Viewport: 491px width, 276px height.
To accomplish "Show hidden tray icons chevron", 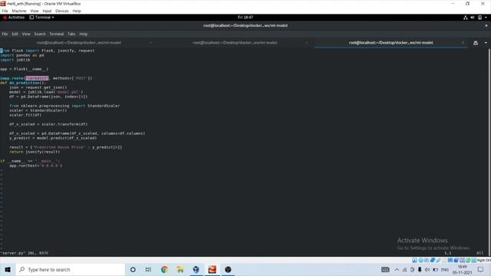I will point(397,269).
